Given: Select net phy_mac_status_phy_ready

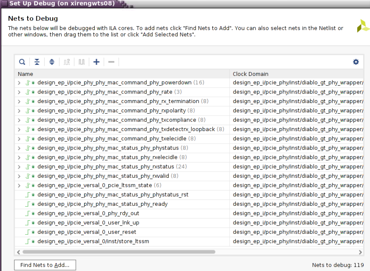Looking at the screenshot, I should 102,204.
